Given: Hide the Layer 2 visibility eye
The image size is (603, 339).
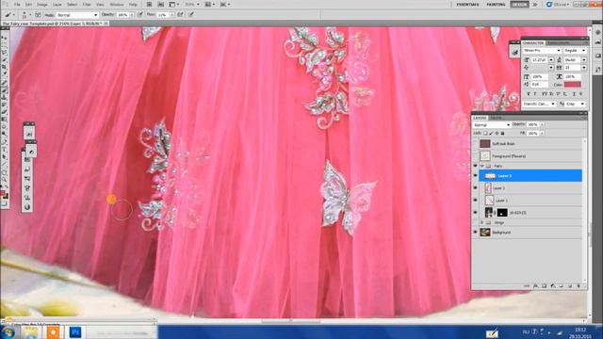Looking at the screenshot, I should (475, 188).
